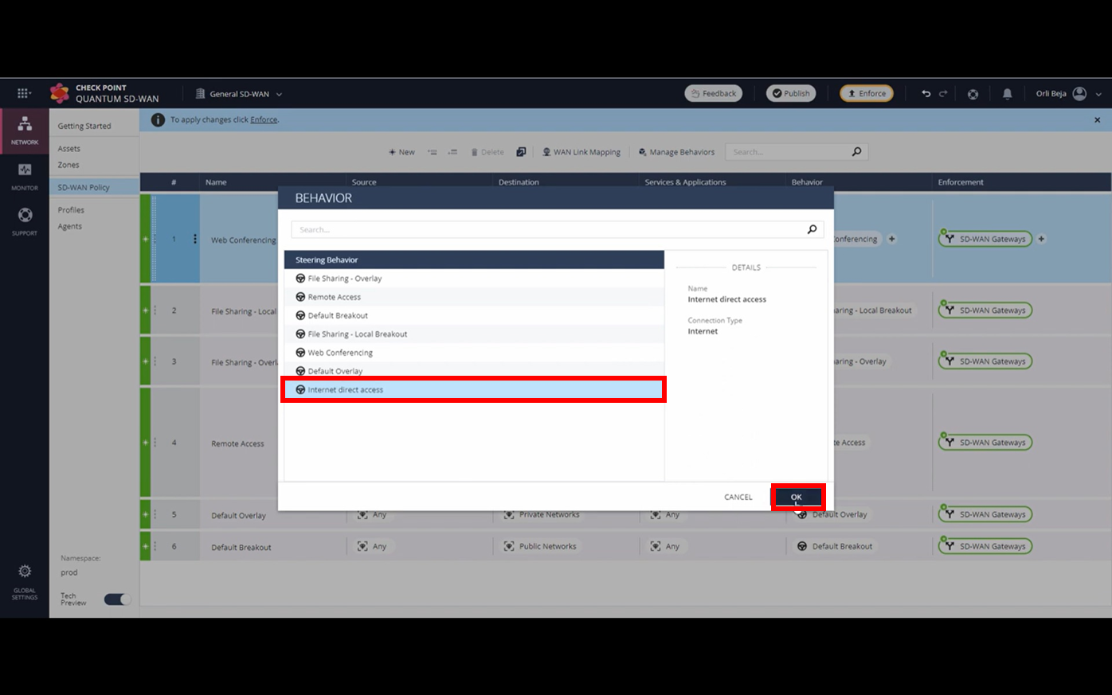
Task: Open the rule 1 three-dot menu
Action: pyautogui.click(x=195, y=239)
